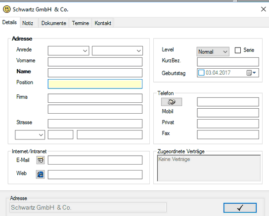Focus the highlighted Position field
Viewport: 269px width, 216px height.
[95, 84]
